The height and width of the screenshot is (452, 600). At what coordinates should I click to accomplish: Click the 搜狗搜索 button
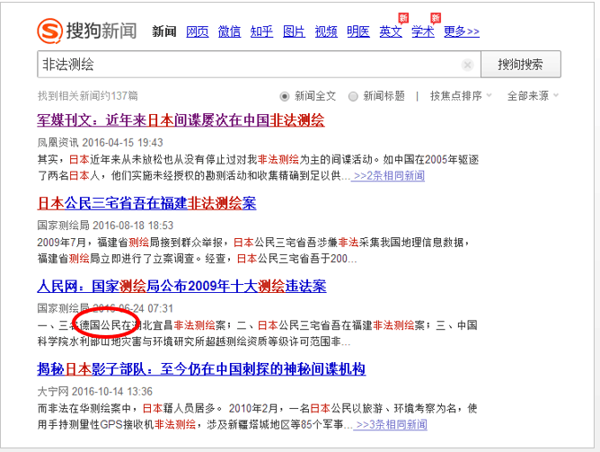(521, 65)
